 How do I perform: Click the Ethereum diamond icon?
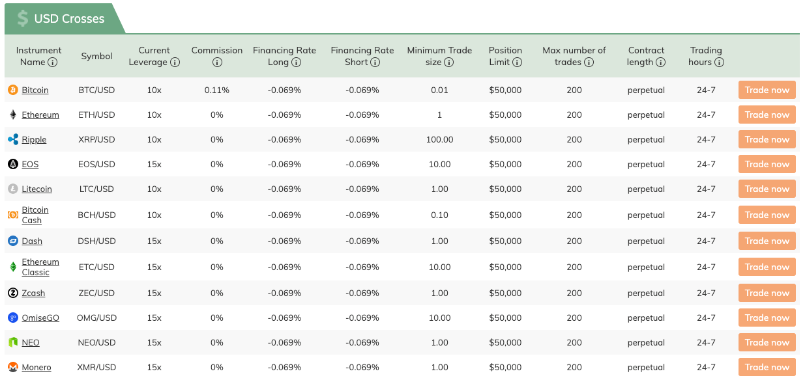click(13, 115)
